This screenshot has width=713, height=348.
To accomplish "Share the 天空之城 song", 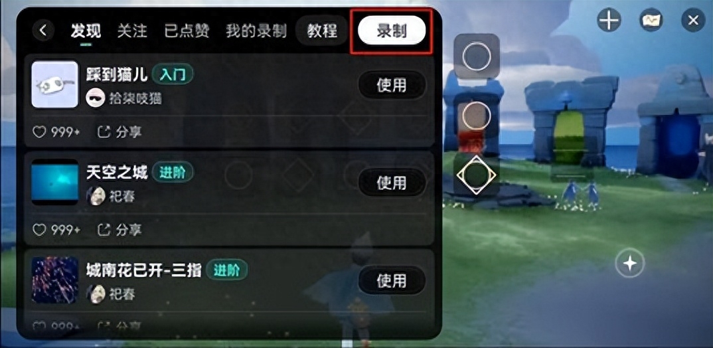I will click(x=120, y=230).
